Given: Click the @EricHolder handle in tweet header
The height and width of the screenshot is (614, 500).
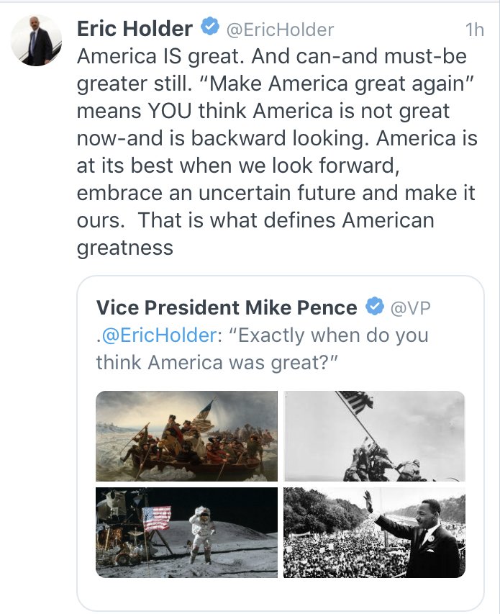Looking at the screenshot, I should point(281,30).
